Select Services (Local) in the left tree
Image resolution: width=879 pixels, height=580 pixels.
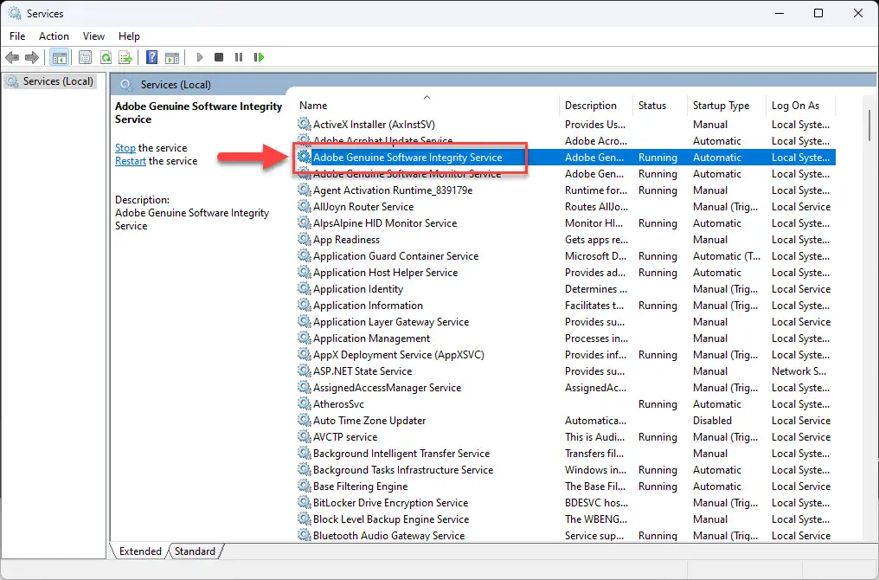pos(50,81)
